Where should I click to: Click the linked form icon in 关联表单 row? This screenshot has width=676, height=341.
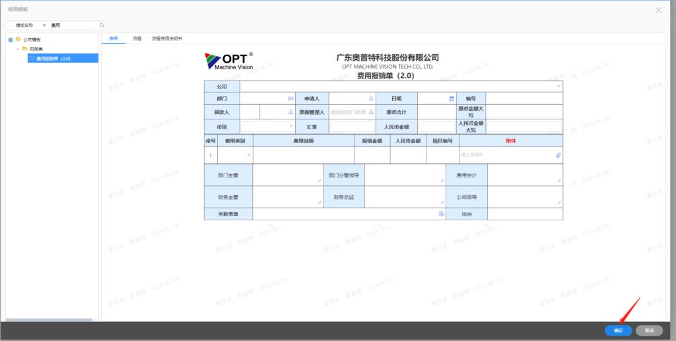coord(441,214)
